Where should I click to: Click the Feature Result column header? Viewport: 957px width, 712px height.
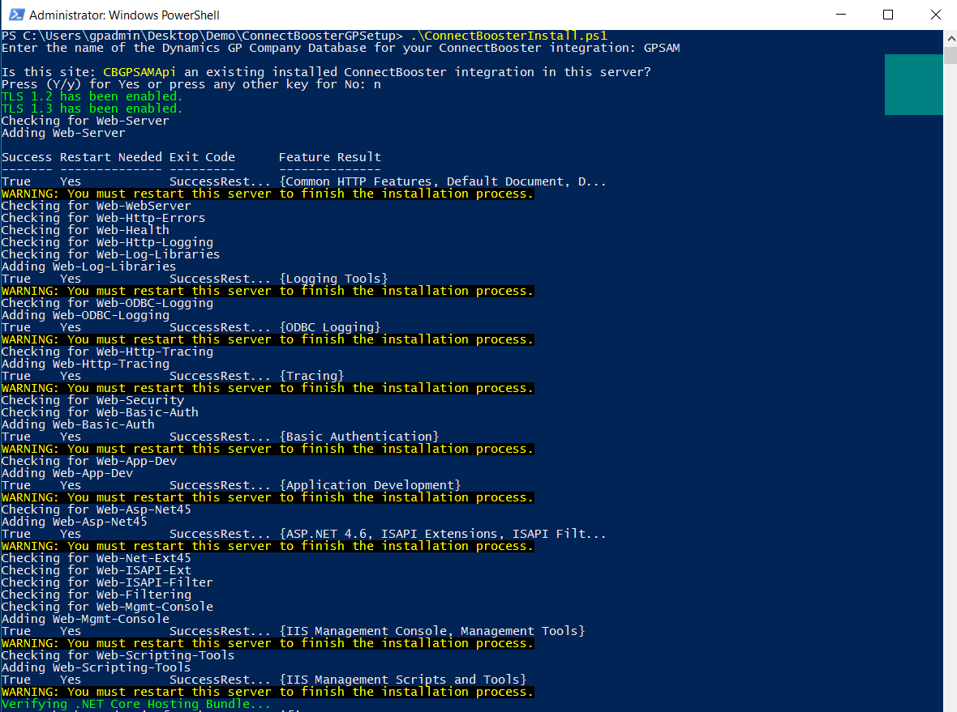[x=329, y=157]
